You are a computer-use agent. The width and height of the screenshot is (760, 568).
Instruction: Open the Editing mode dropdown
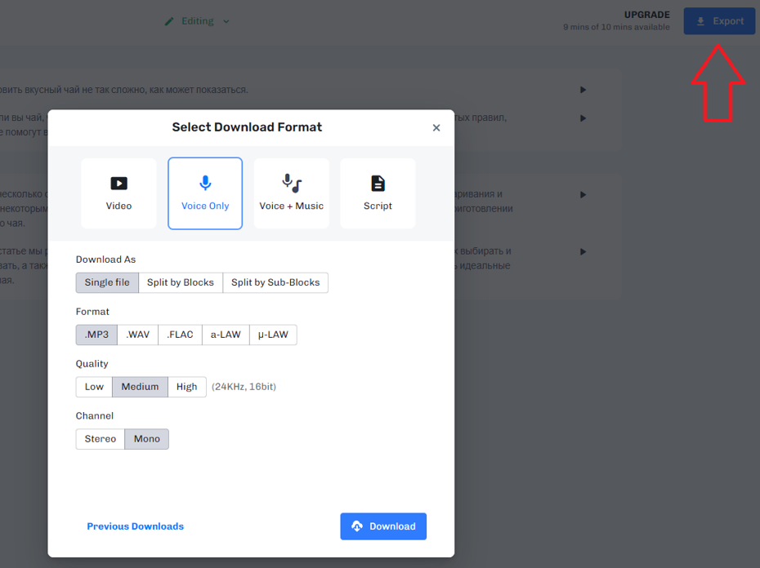[197, 21]
